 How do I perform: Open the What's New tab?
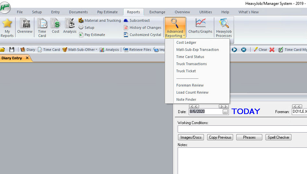click(x=248, y=12)
